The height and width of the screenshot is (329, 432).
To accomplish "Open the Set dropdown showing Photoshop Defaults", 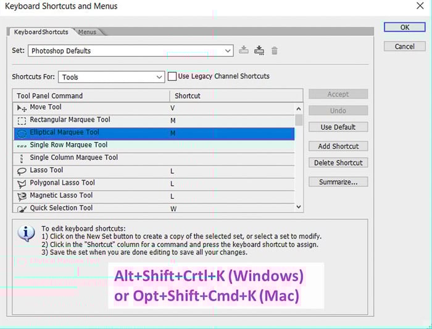I will tap(131, 51).
